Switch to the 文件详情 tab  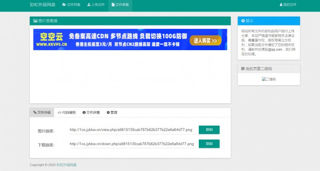[x=91, y=113]
